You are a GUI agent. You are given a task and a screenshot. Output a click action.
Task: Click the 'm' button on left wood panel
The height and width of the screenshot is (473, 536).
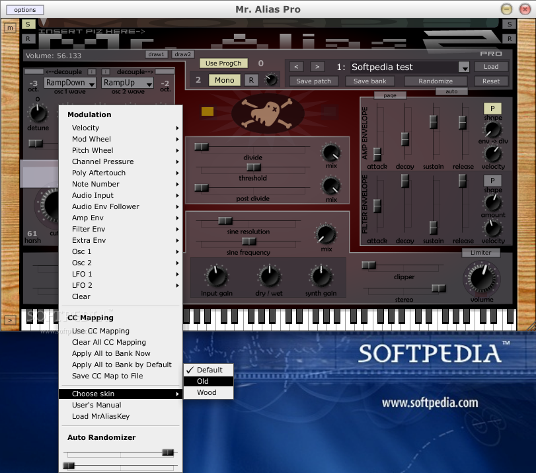(11, 28)
